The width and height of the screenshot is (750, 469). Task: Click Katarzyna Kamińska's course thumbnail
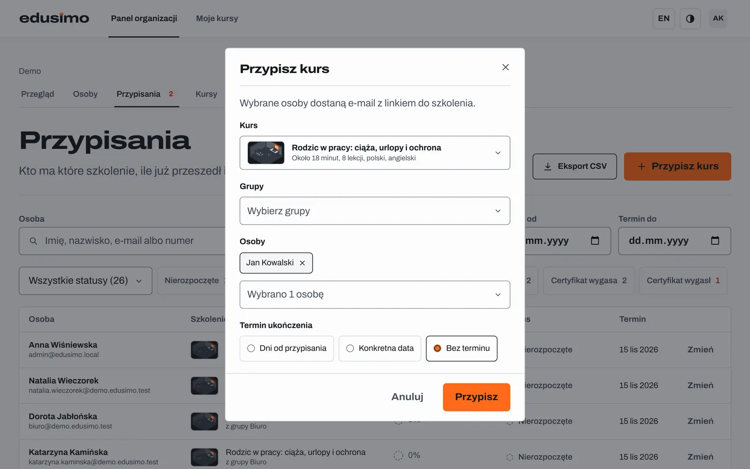[x=204, y=457]
